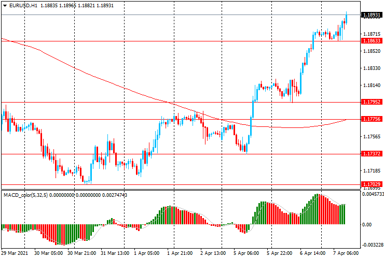Click MACD scale value 0.0045733
This screenshot has height=259, width=384.
(x=373, y=194)
